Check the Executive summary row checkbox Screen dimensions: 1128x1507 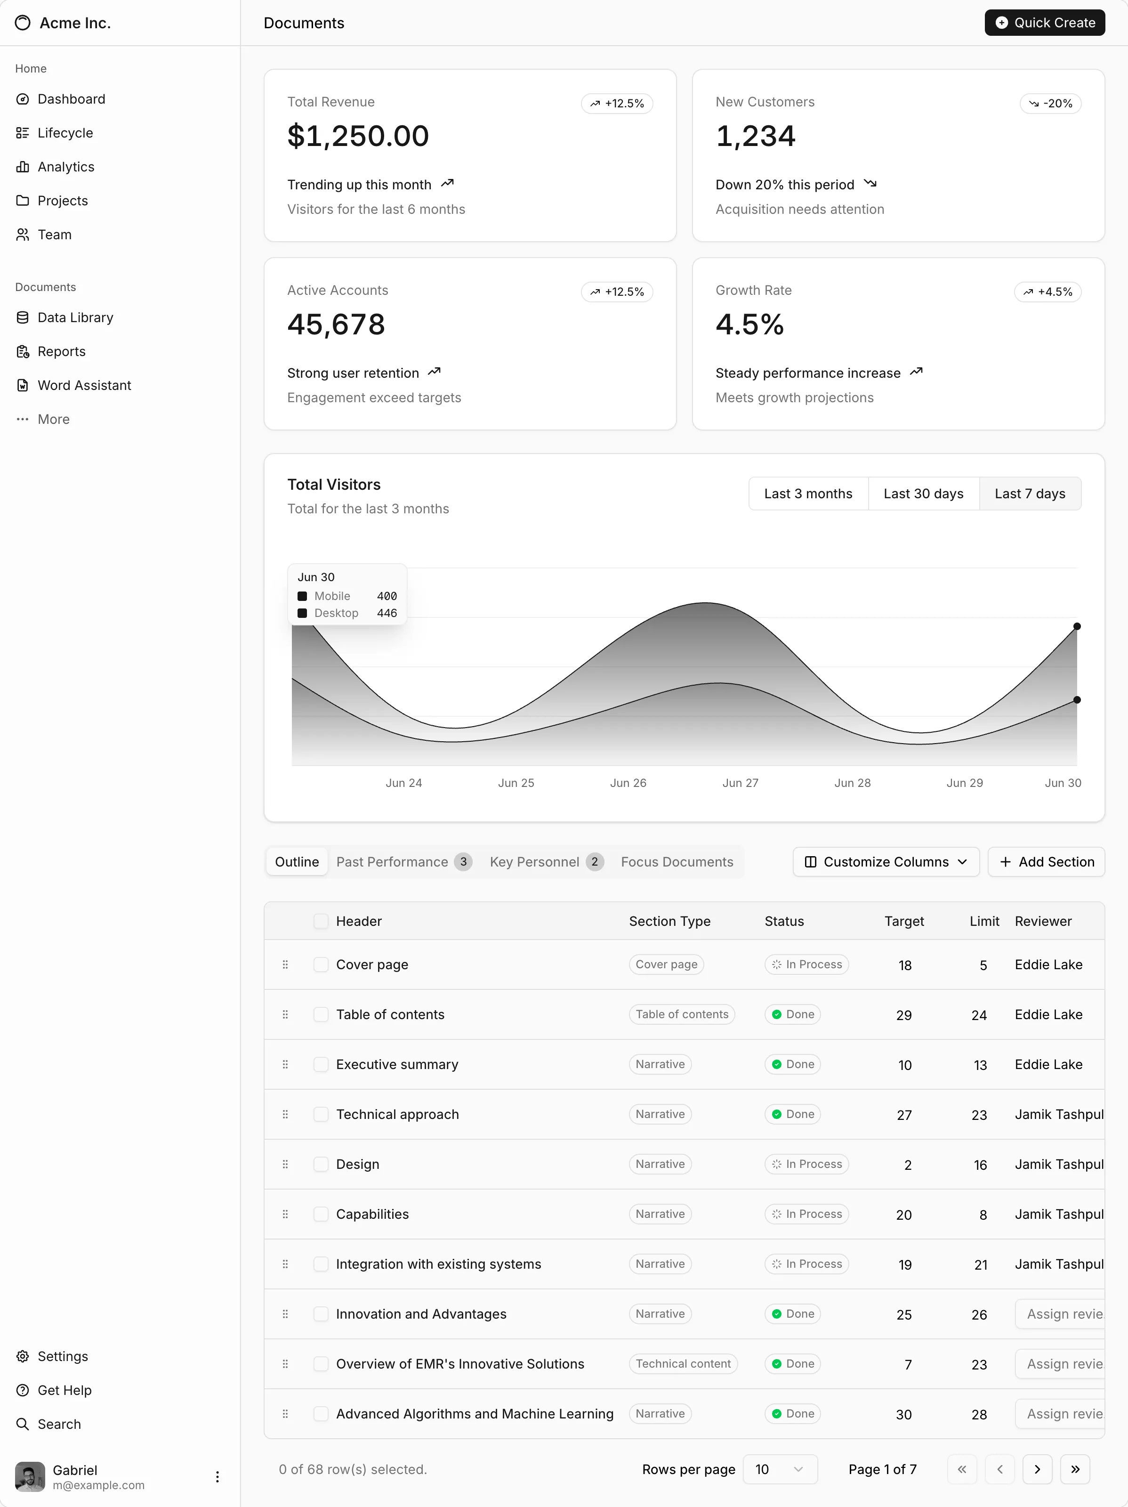click(321, 1064)
